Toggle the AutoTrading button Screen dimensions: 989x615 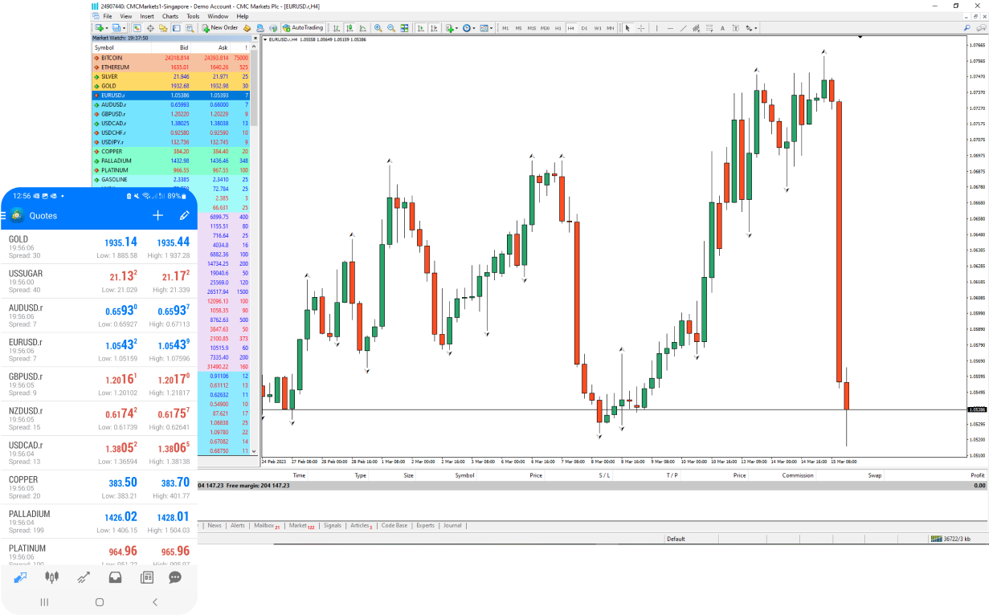[x=302, y=27]
